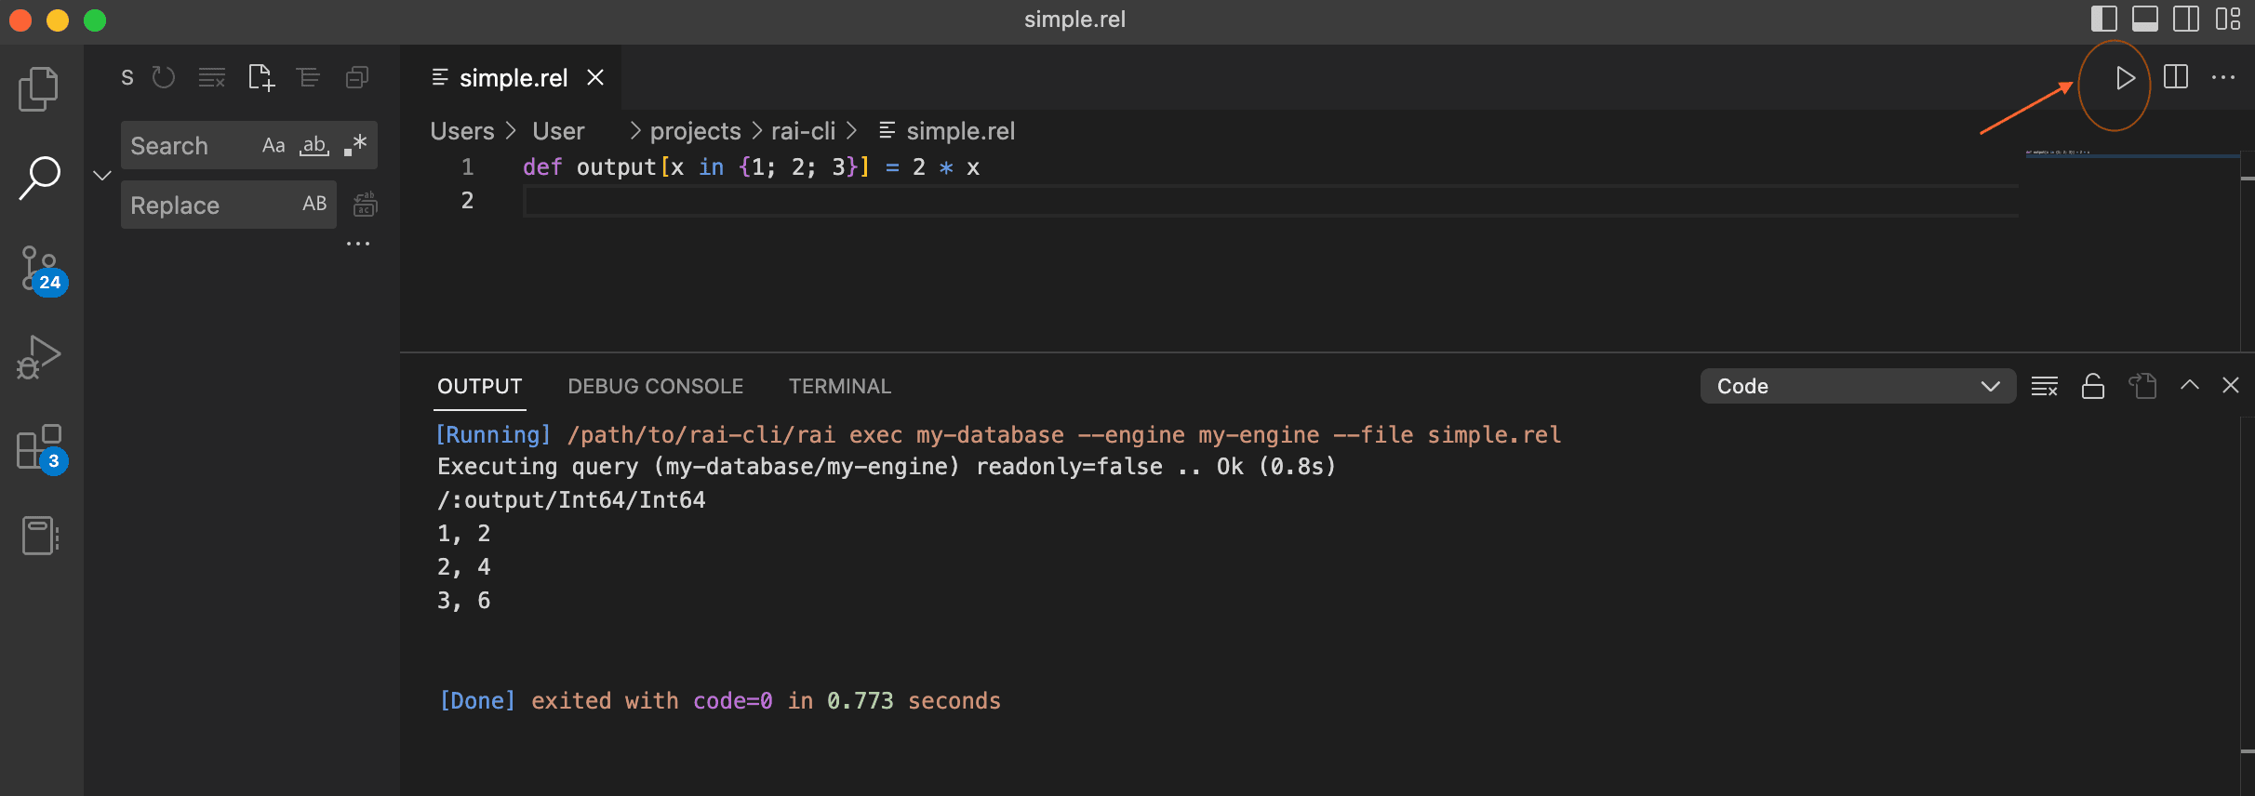
Task: Open the Explorer view in activity bar
Action: pyautogui.click(x=39, y=89)
